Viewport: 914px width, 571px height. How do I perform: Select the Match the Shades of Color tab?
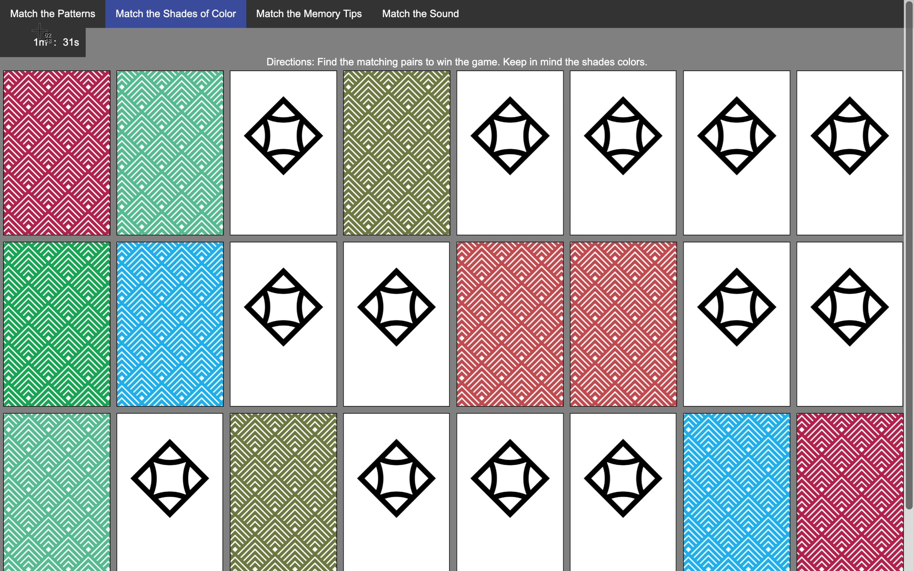[x=176, y=14]
